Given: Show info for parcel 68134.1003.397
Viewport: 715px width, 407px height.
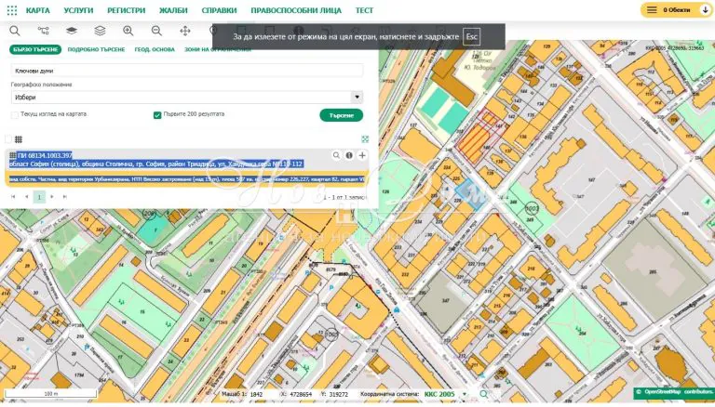Looking at the screenshot, I should click(x=350, y=155).
